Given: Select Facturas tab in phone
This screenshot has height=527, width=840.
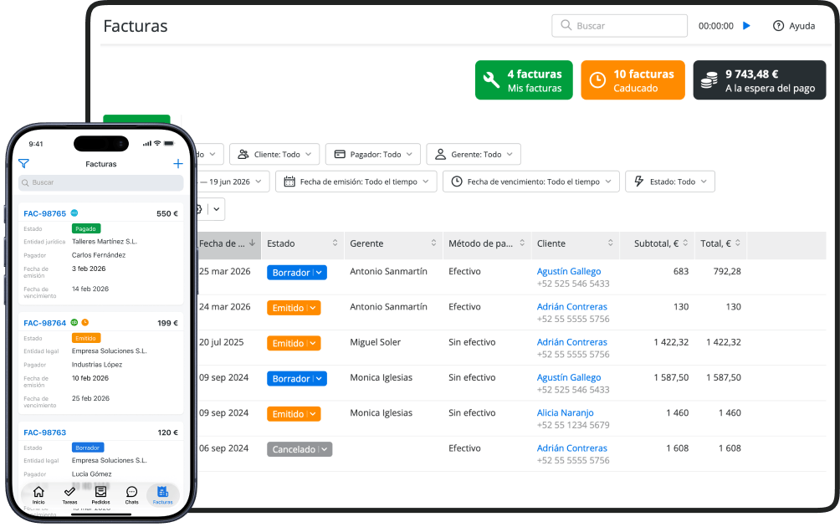Looking at the screenshot, I should point(163,495).
